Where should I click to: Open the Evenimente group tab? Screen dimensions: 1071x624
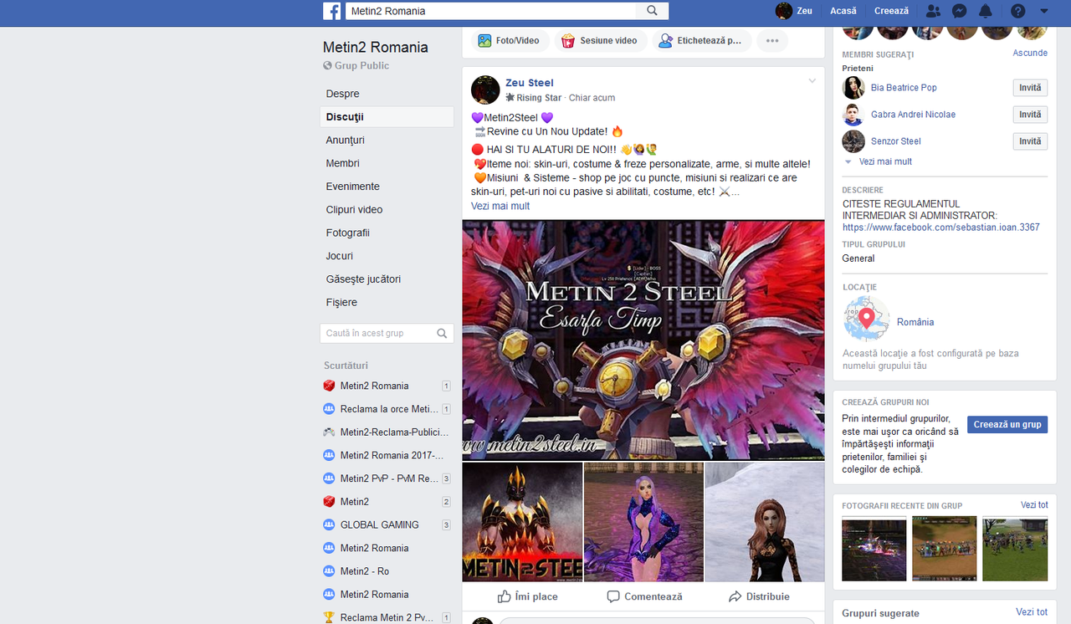tap(351, 186)
